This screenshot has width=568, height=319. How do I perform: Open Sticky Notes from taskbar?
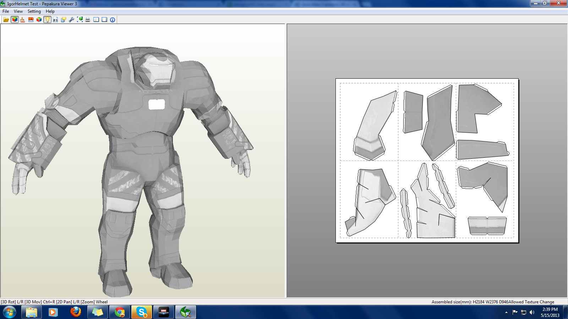pyautogui.click(x=97, y=312)
